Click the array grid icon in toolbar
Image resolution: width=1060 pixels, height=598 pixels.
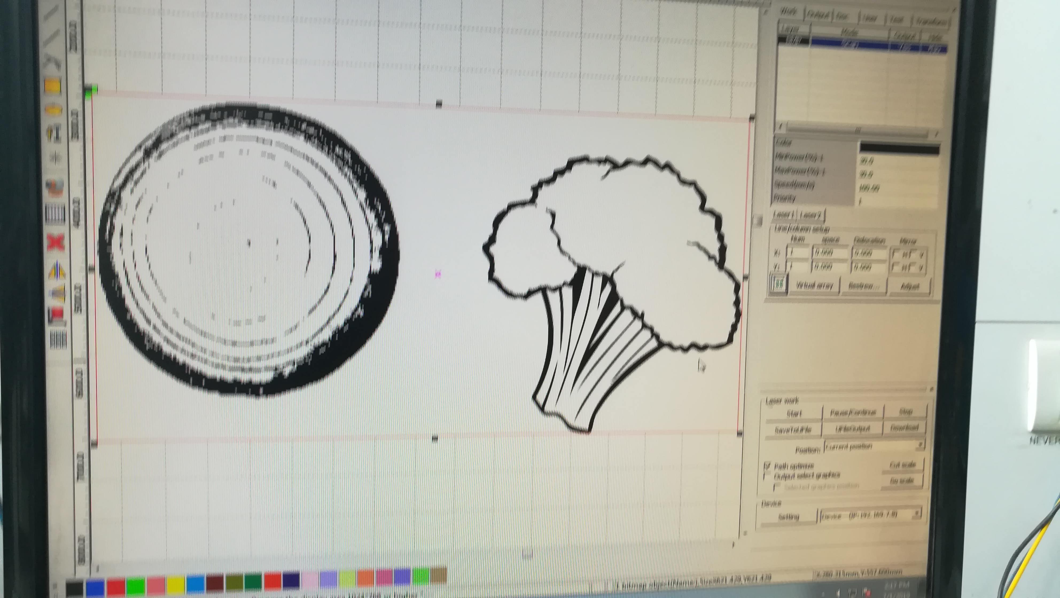(59, 340)
